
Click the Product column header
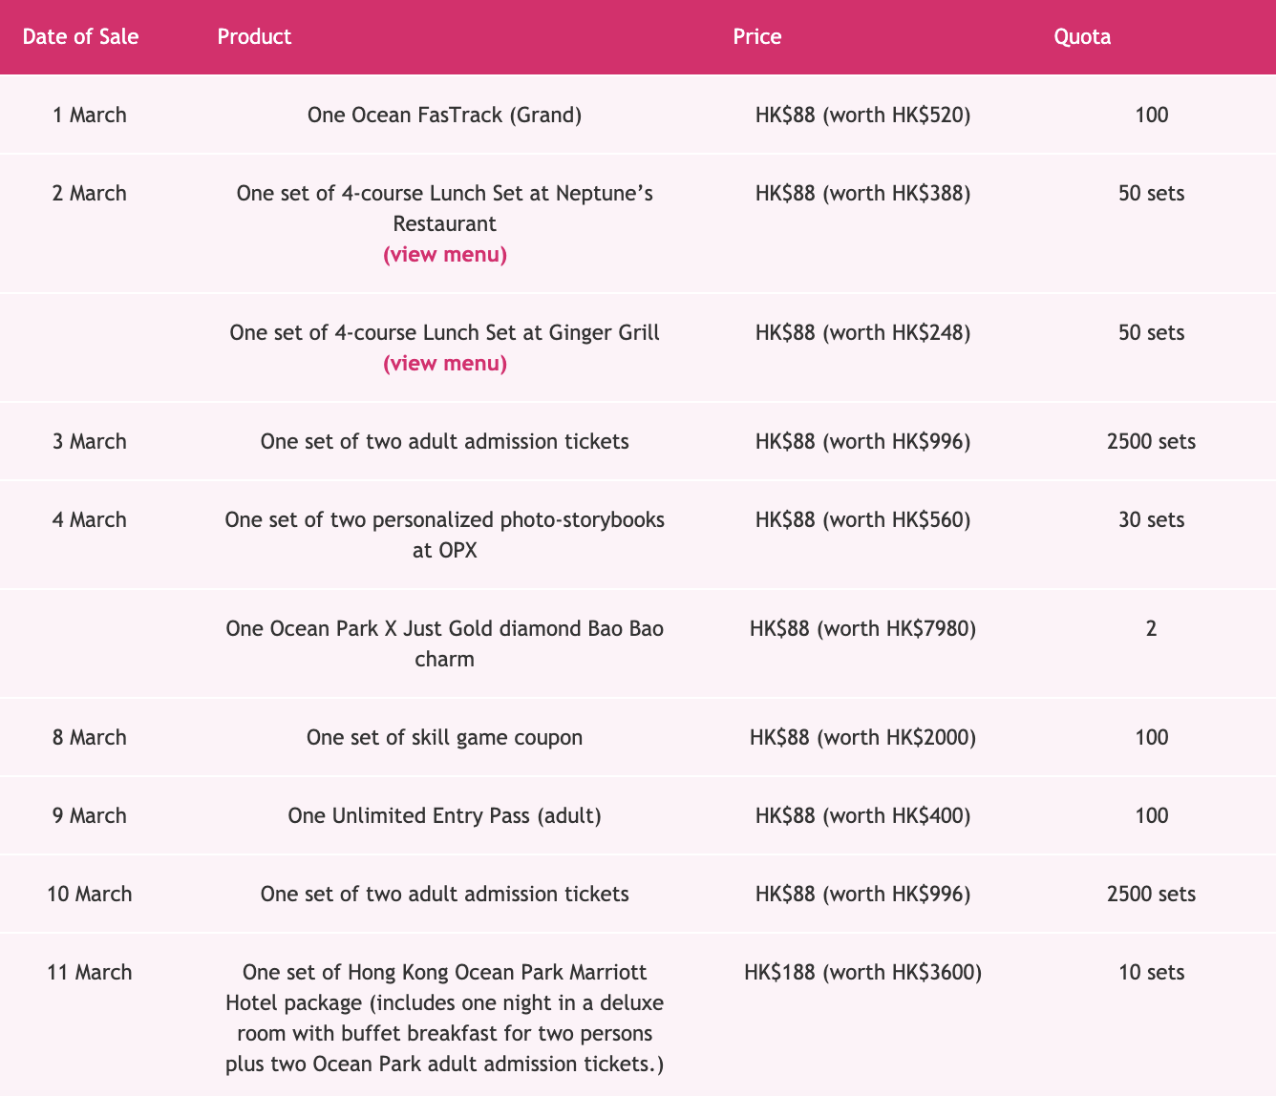254,36
